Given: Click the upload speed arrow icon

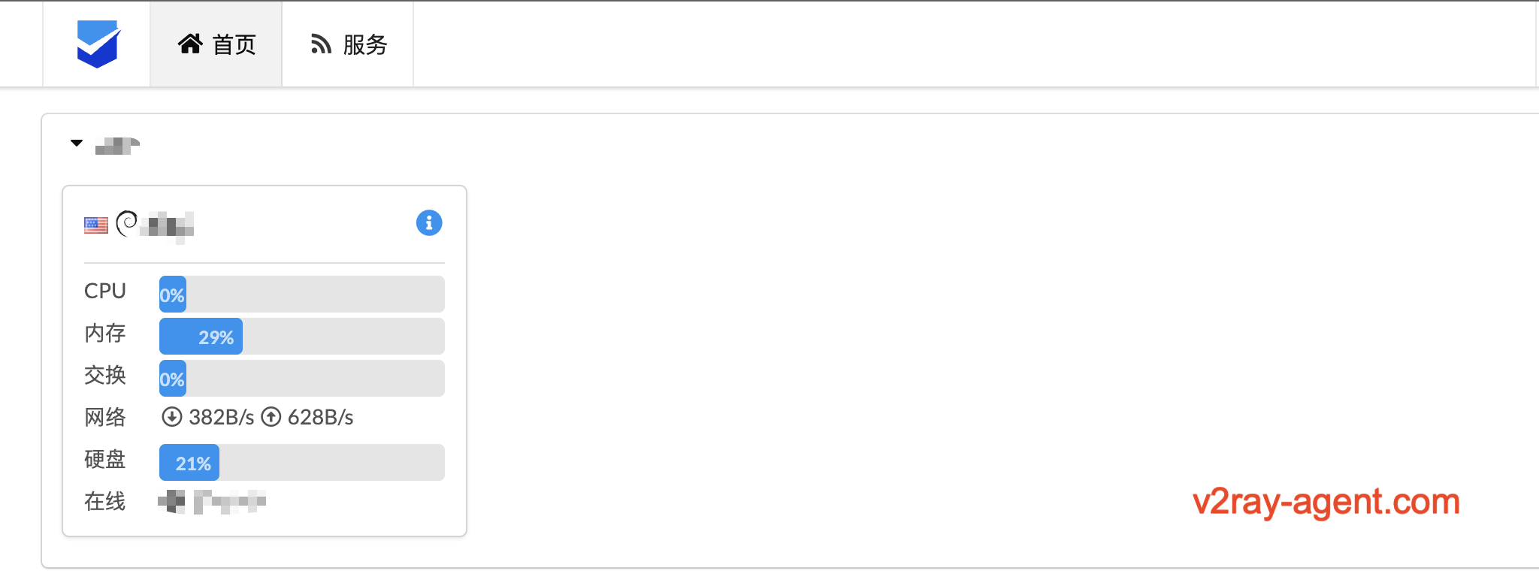Looking at the screenshot, I should (271, 417).
